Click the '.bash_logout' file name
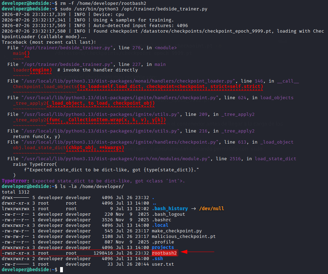The image size is (328, 274). pyautogui.click(x=169, y=214)
